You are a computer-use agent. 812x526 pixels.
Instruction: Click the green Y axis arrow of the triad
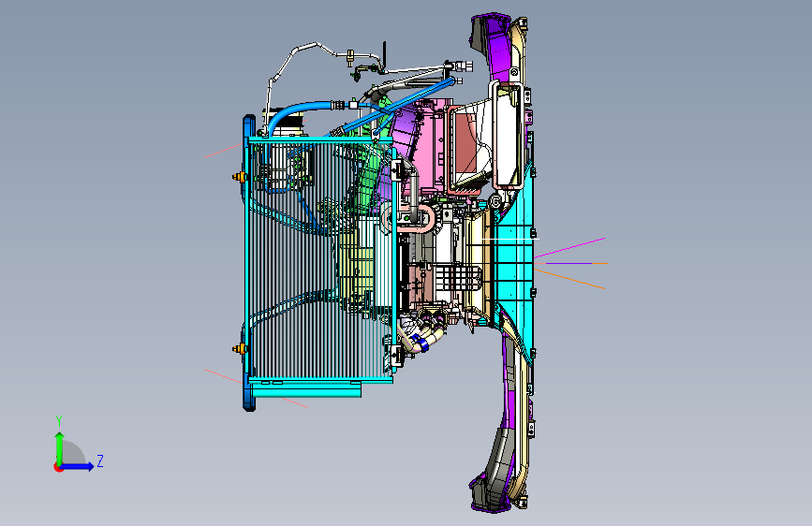(60, 446)
